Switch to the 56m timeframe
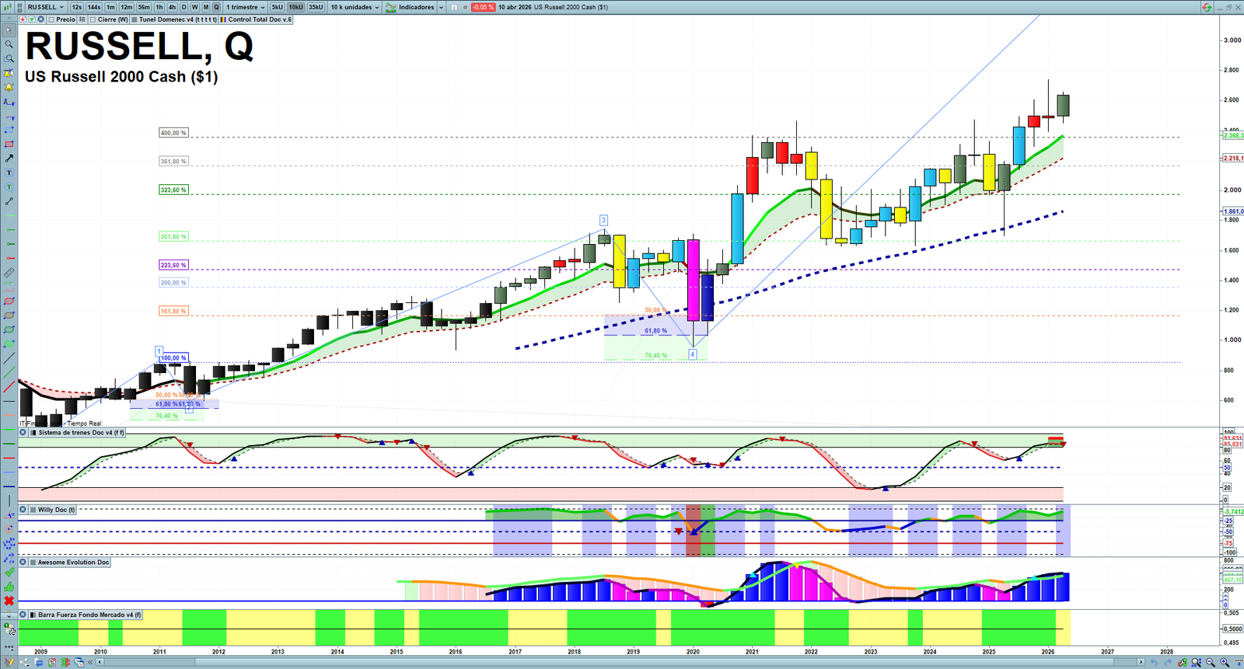 pyautogui.click(x=144, y=7)
